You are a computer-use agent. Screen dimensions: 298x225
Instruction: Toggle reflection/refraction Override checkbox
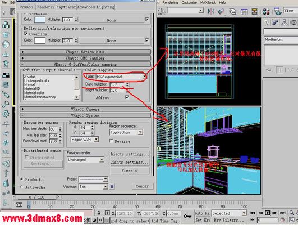click(26, 34)
